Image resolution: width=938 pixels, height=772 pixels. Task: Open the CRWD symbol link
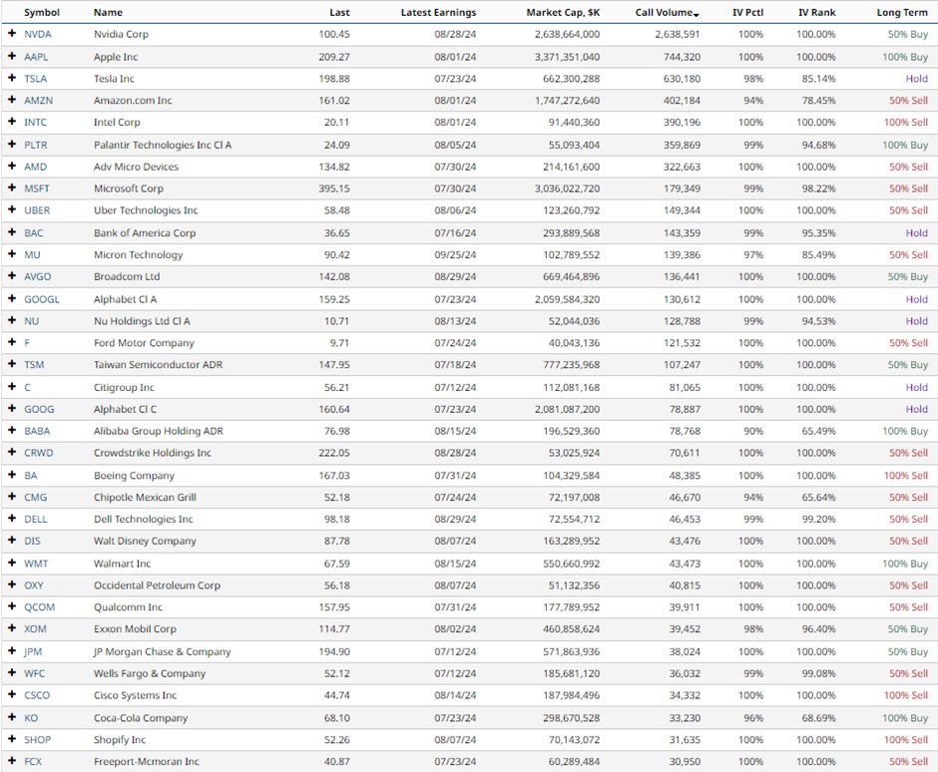coord(38,453)
